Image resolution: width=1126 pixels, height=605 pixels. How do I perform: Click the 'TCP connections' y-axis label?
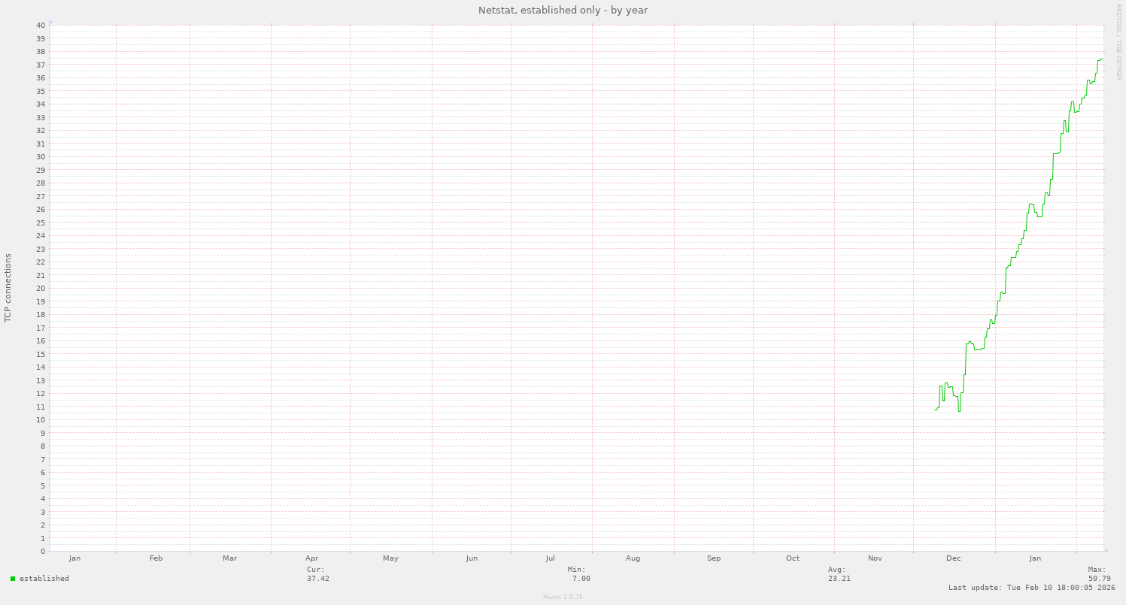[8, 288]
